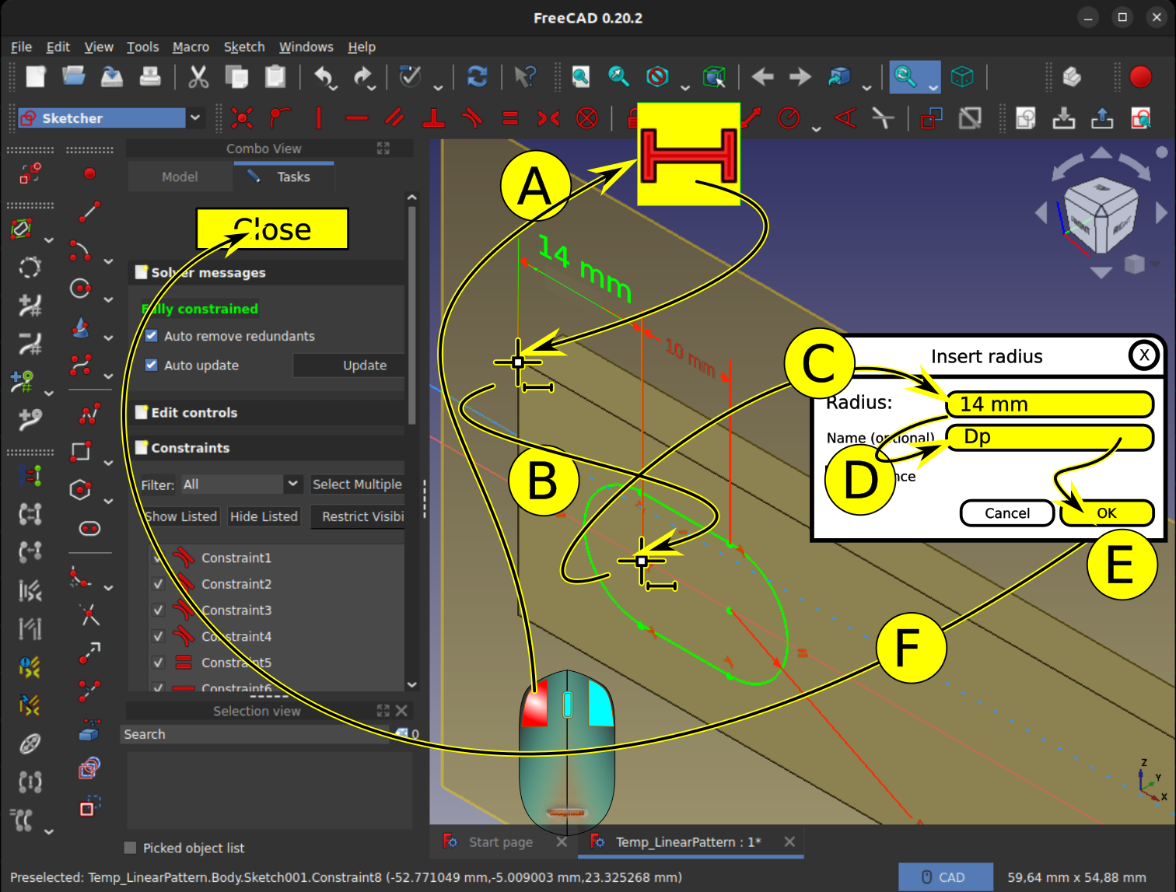Image resolution: width=1176 pixels, height=892 pixels.
Task: Click the Create point tool icon
Action: tap(89, 173)
